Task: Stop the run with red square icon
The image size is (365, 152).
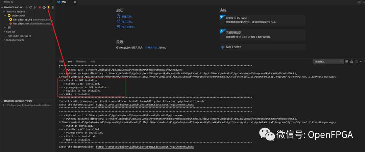Action: tap(40, 7)
